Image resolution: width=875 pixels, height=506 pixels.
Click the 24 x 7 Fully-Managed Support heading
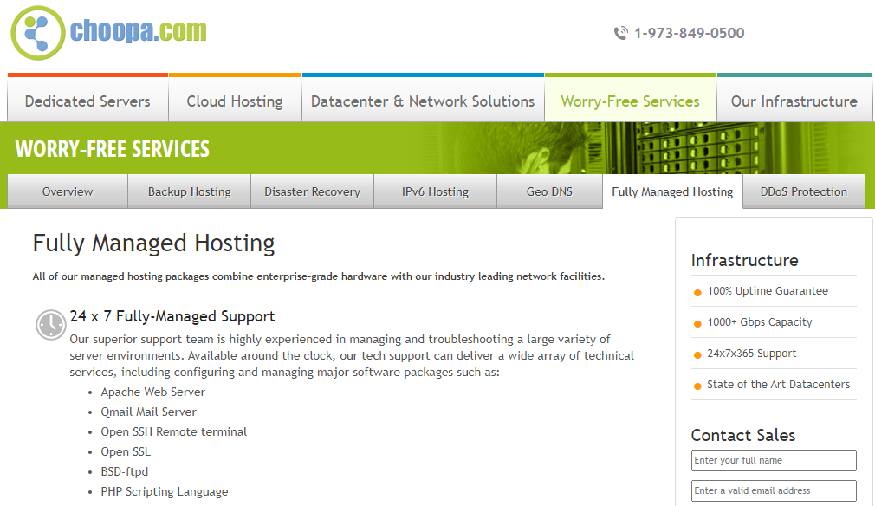click(x=172, y=316)
